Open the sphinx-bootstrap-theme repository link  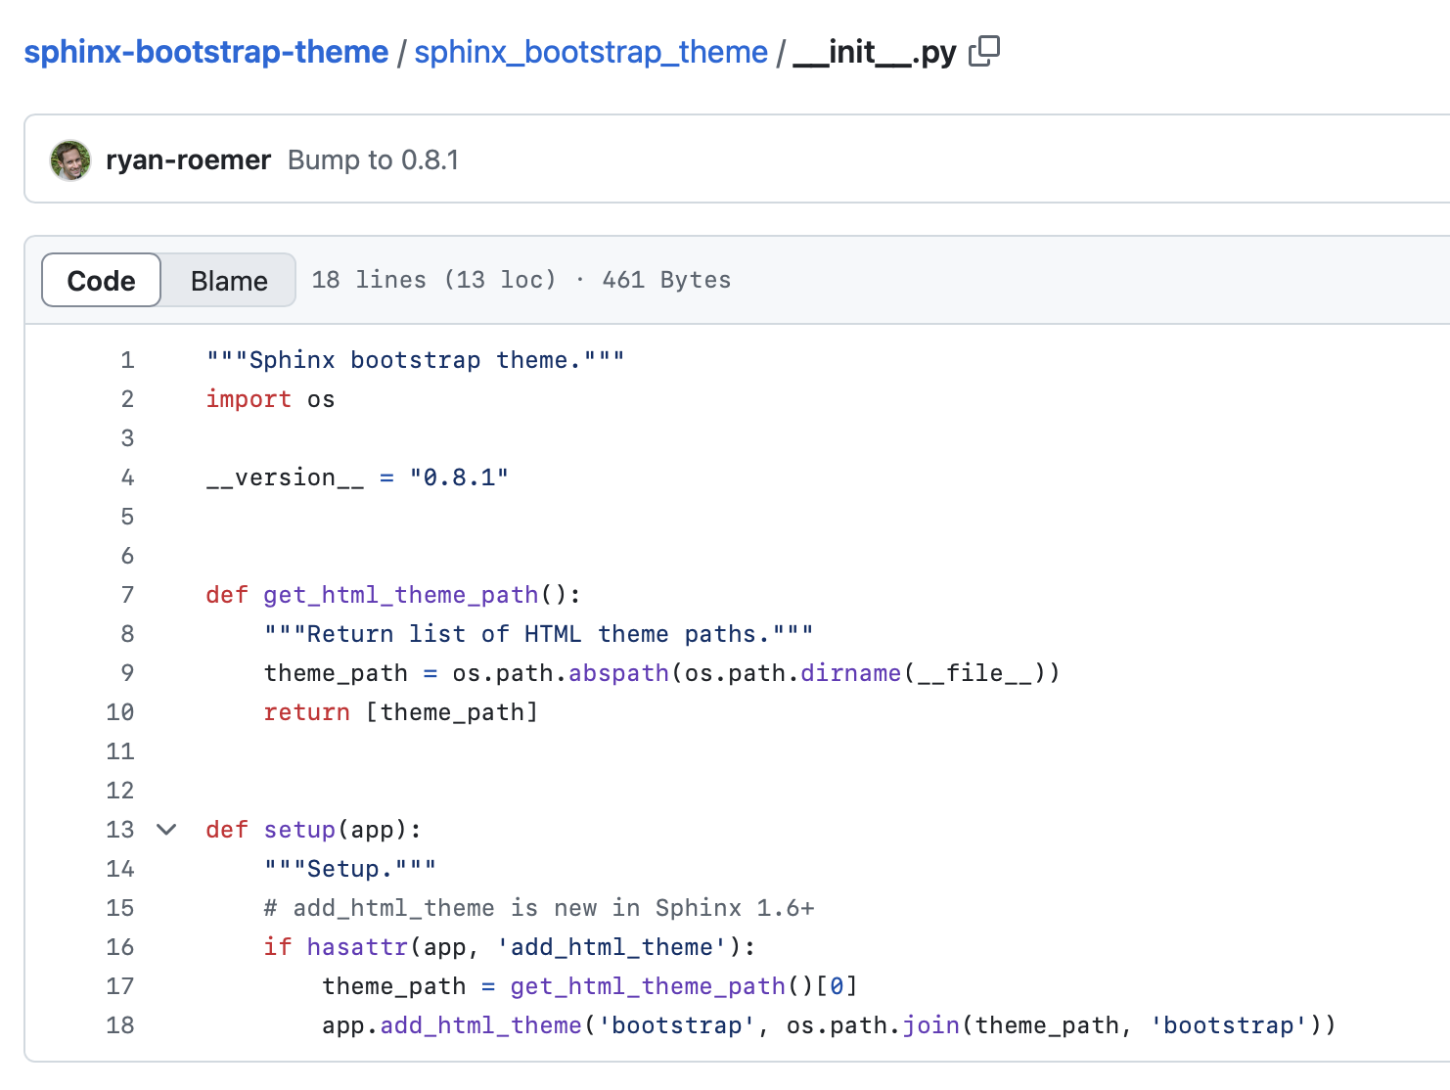click(x=206, y=52)
